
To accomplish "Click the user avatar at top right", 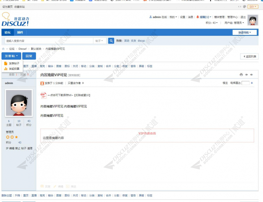I will pyautogui.click(x=253, y=20).
